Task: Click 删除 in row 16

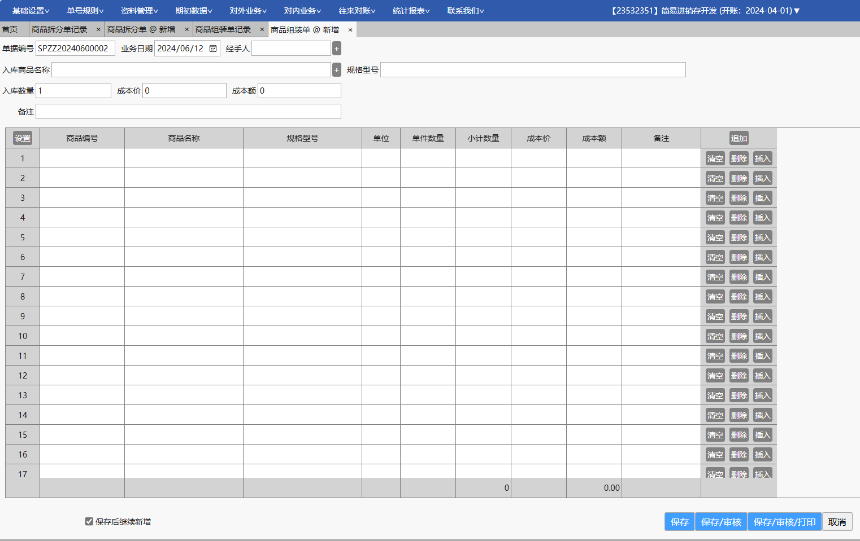Action: point(739,455)
